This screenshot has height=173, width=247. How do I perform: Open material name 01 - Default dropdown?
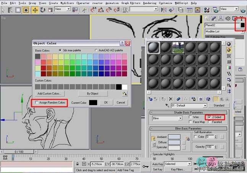[x=205, y=106]
